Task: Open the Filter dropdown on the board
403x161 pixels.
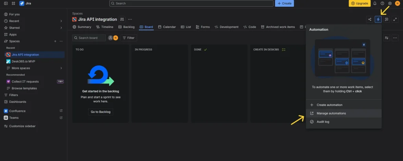Action: [129, 38]
